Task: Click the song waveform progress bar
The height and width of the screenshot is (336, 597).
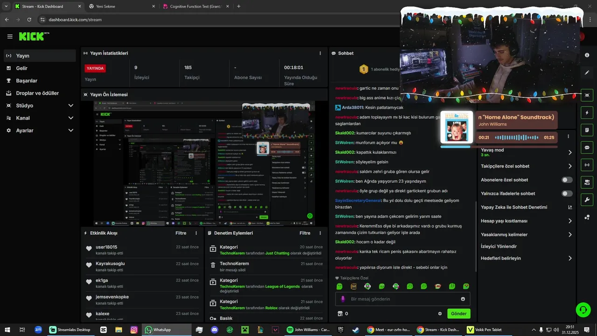Action: coord(516,138)
